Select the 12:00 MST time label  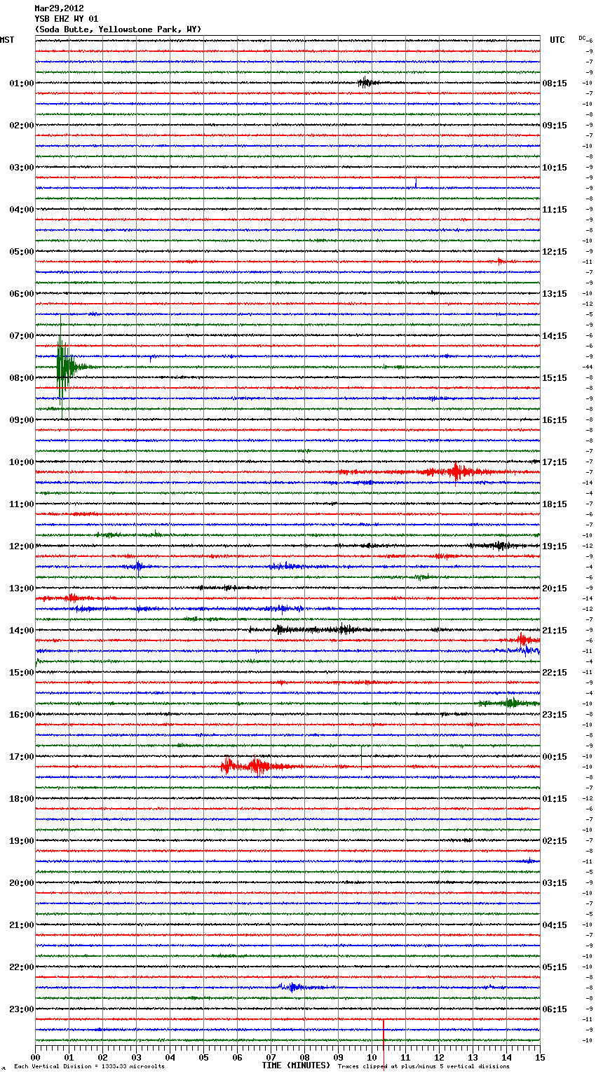[22, 546]
